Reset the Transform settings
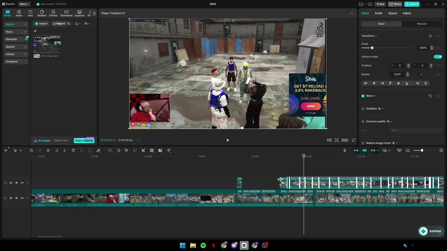The width and height of the screenshot is (447, 251). tap(430, 36)
